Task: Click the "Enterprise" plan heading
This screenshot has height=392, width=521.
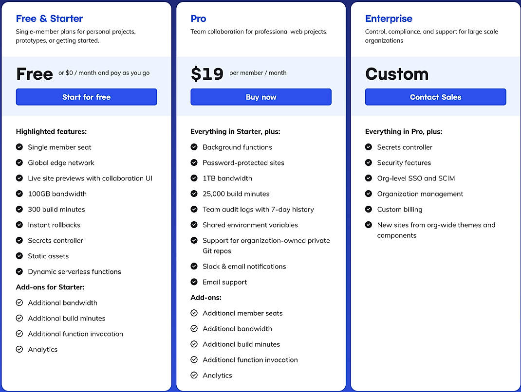Action: [389, 18]
